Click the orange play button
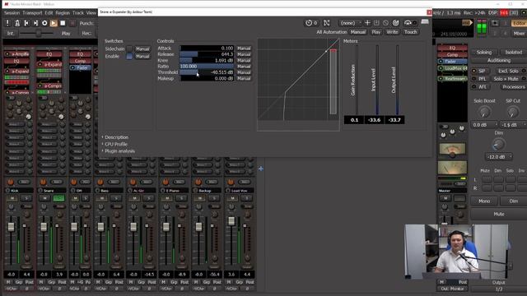Image resolution: width=527 pixels, height=296 pixels. [54, 23]
